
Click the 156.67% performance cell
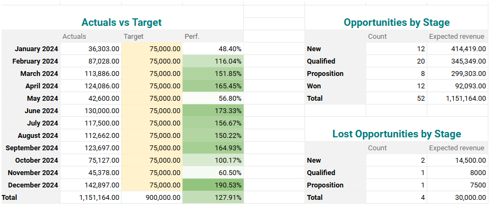[x=213, y=123]
